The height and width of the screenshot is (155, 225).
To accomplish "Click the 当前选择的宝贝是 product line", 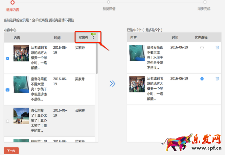I will 39,20.
